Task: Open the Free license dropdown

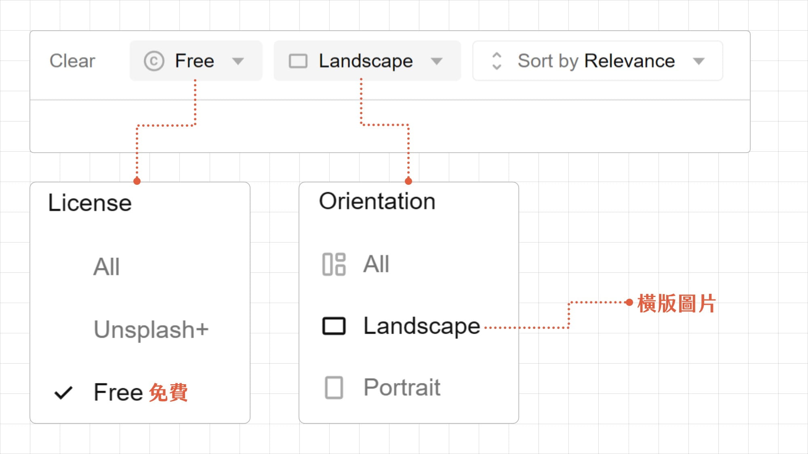Action: (x=196, y=61)
